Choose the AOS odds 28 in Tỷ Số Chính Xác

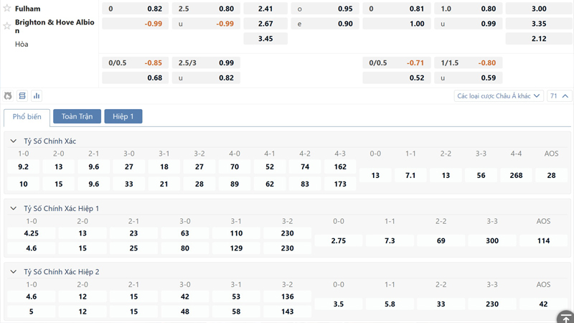(551, 175)
